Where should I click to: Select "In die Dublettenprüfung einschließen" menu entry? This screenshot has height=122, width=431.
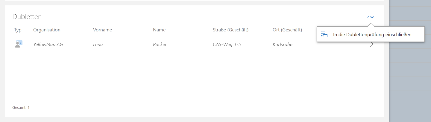[x=372, y=35]
